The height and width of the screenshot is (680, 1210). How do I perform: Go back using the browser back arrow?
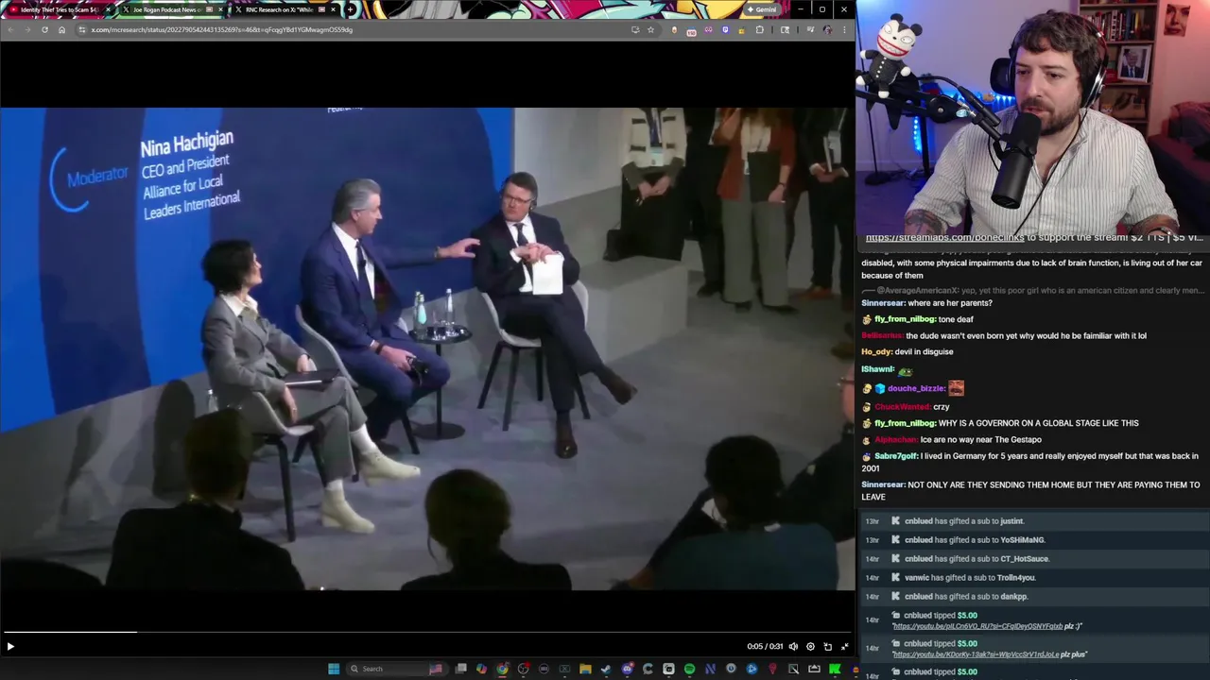click(10, 29)
